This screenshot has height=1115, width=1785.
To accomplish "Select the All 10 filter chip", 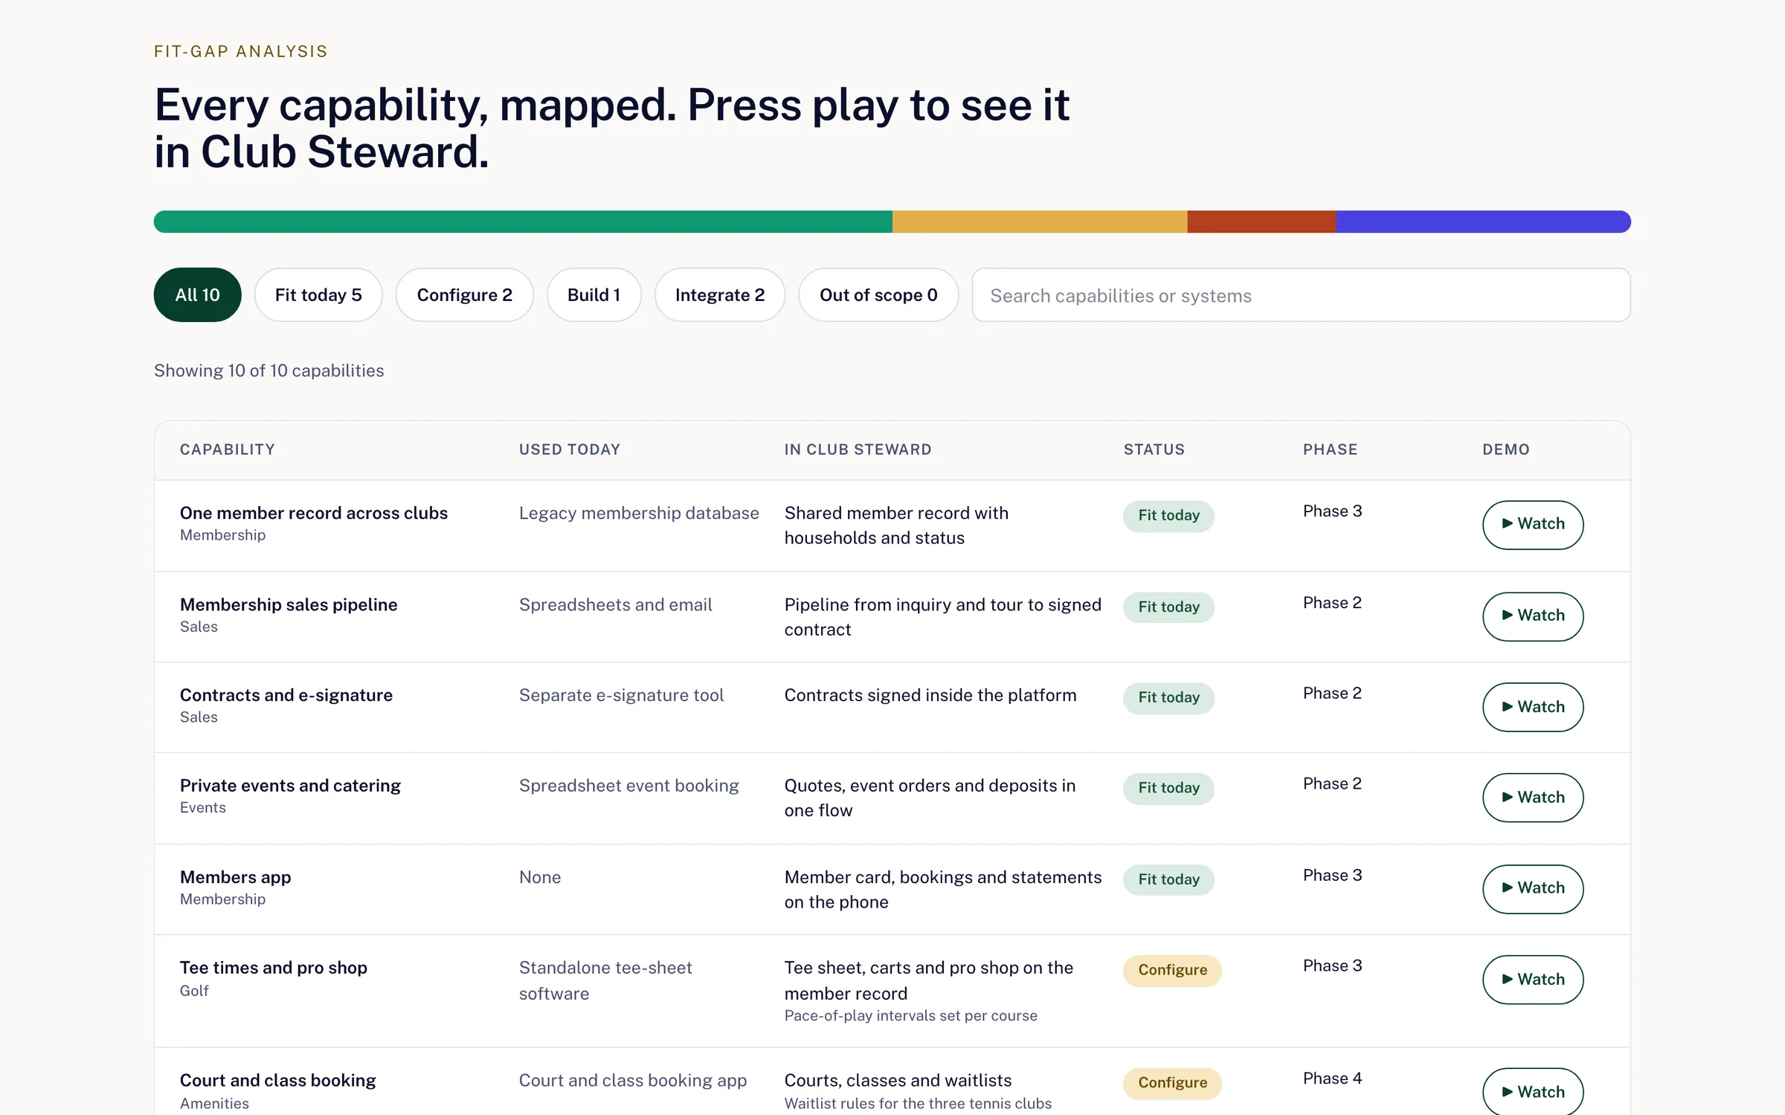I will pos(197,295).
